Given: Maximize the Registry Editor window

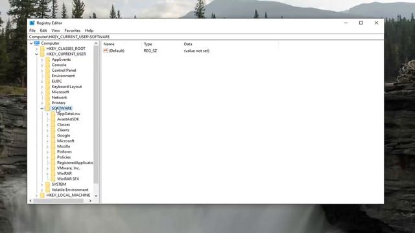Looking at the screenshot, I should [x=361, y=23].
